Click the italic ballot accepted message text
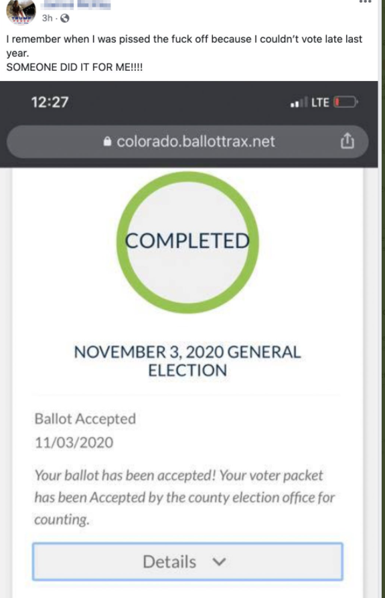Viewport: 385px width, 598px height. pos(185,497)
